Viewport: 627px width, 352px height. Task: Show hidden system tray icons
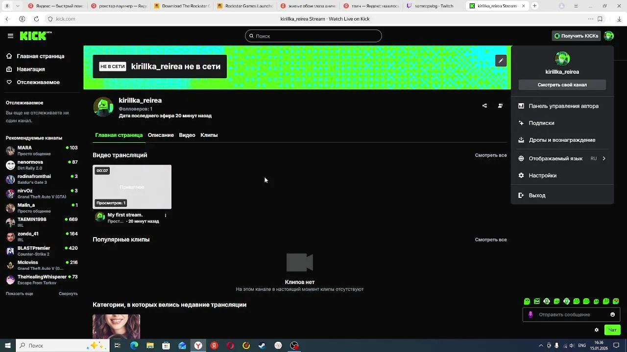click(541, 346)
